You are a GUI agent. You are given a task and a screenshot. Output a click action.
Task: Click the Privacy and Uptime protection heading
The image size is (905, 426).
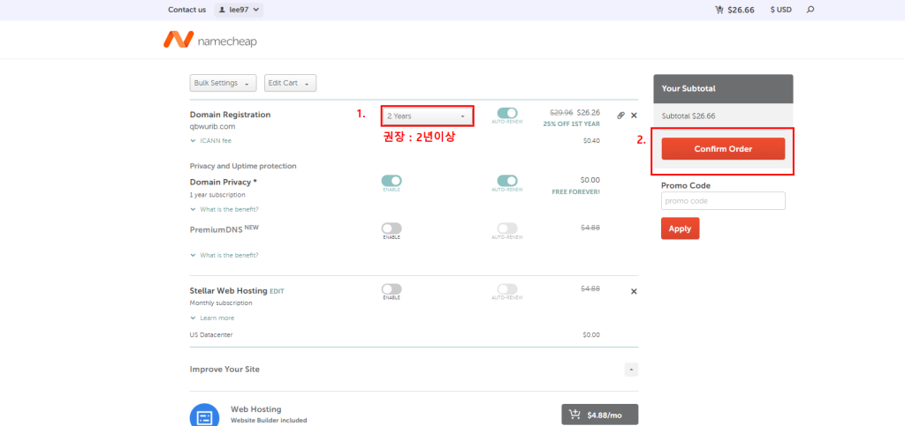tap(243, 166)
